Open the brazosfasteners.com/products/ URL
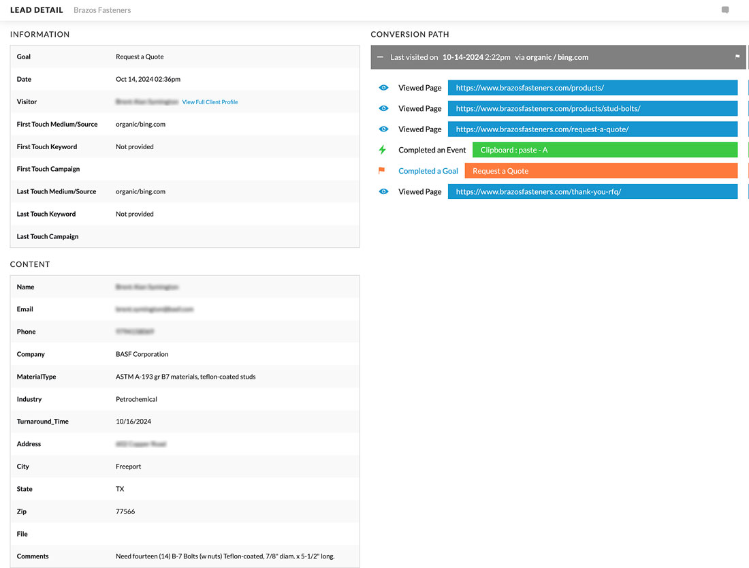Screen dimensions: 749x568 pyautogui.click(x=592, y=88)
